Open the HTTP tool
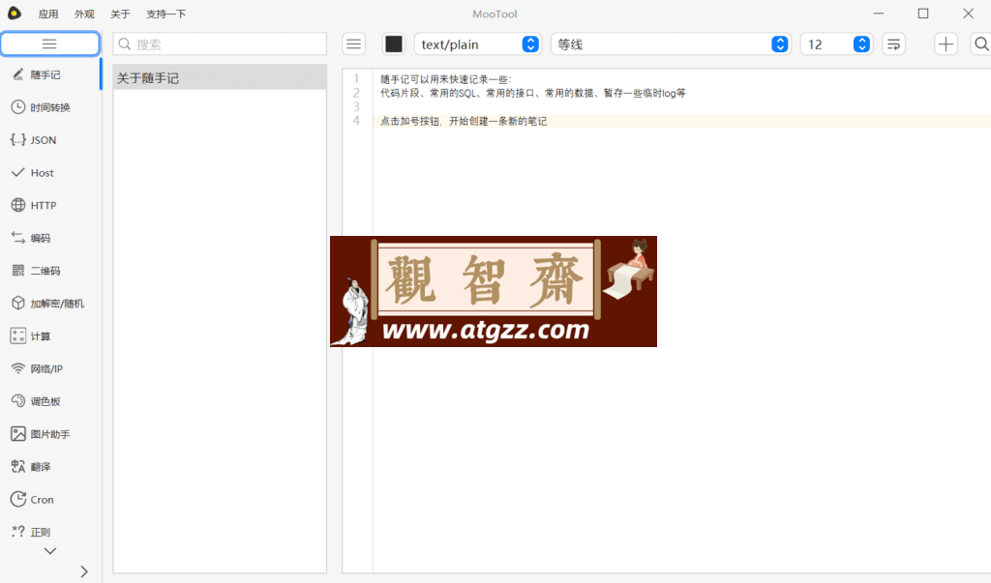The width and height of the screenshot is (991, 583). point(49,205)
